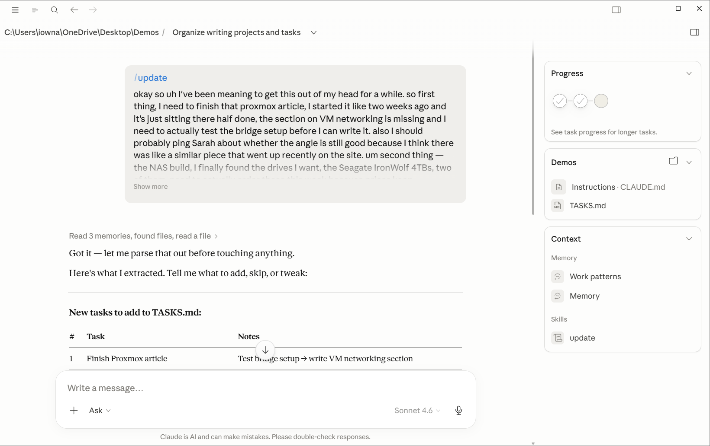
Task: Collapse the Context panel
Action: point(689,239)
